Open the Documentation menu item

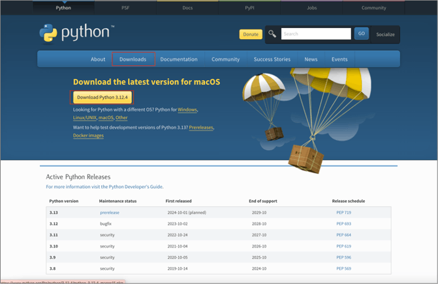tap(178, 59)
